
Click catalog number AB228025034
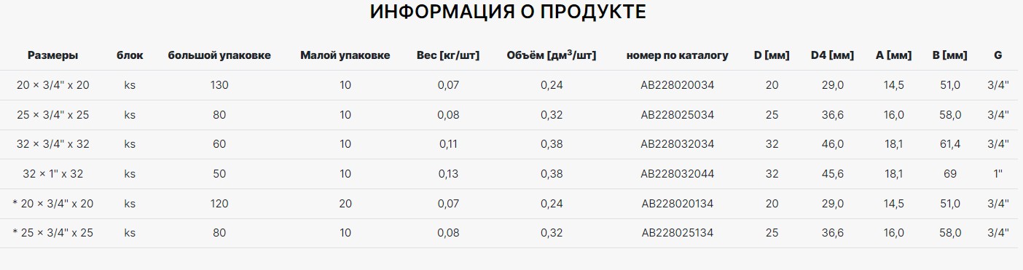click(x=677, y=115)
